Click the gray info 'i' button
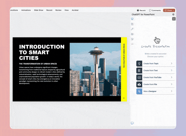 tap(174, 19)
